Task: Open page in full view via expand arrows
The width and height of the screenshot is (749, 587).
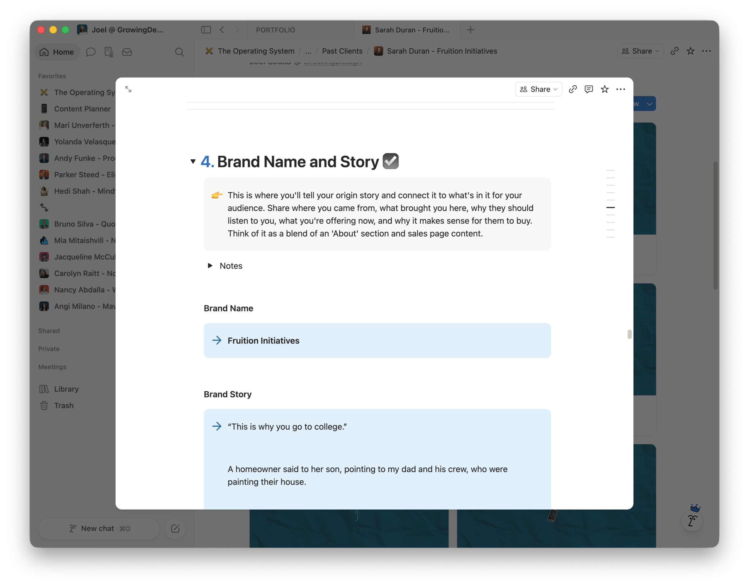Action: click(x=128, y=89)
